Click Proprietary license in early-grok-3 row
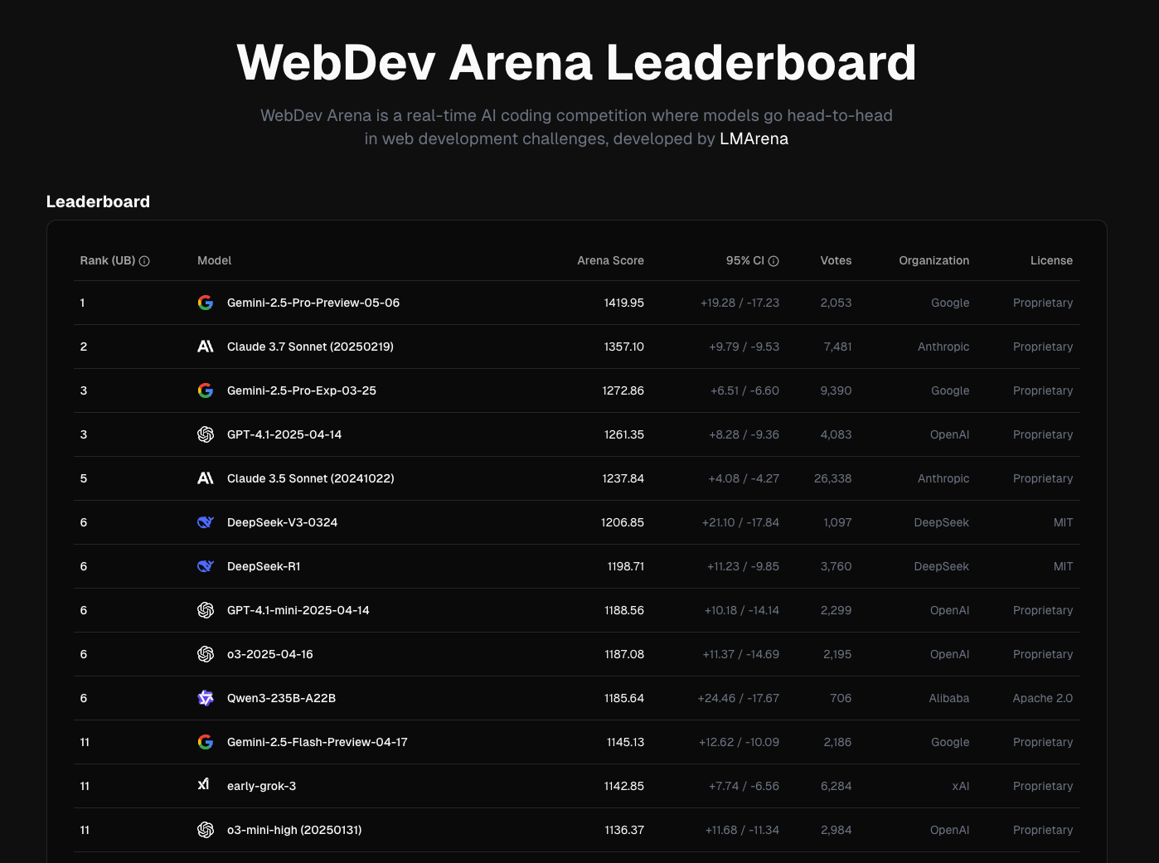 pos(1042,786)
